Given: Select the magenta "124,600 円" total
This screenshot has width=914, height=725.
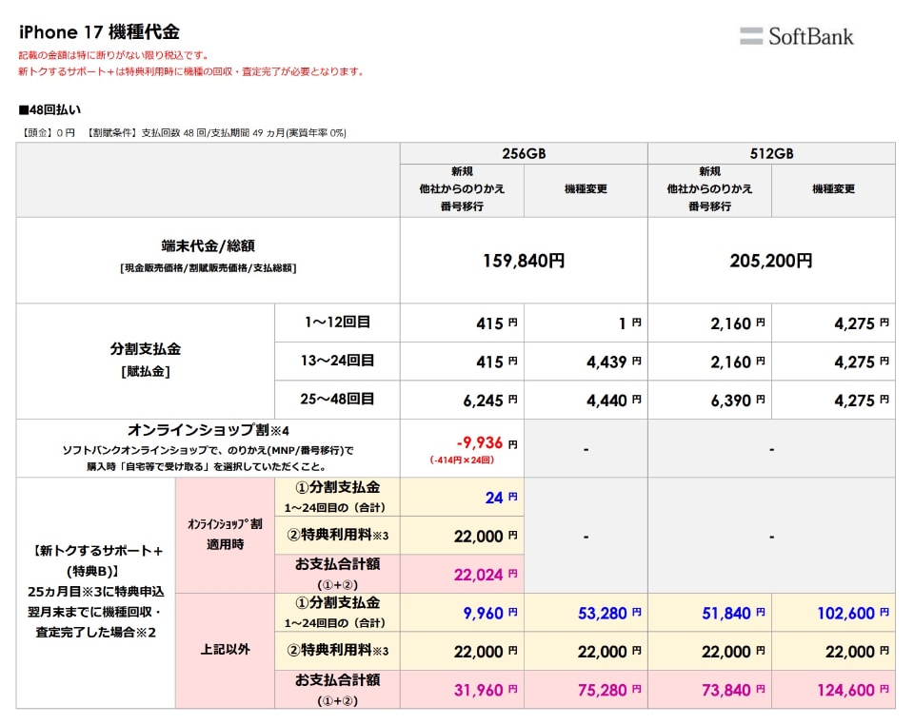Looking at the screenshot, I should click(853, 690).
